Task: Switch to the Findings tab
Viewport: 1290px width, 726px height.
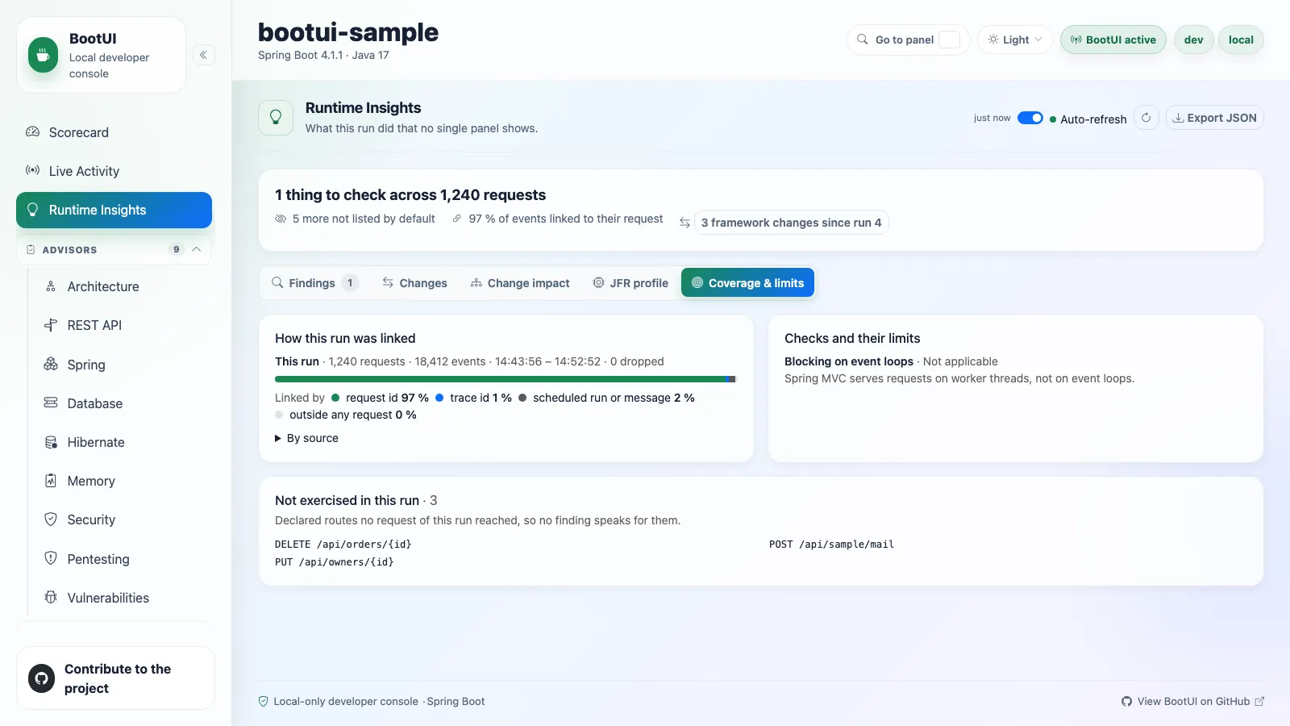Action: point(314,283)
